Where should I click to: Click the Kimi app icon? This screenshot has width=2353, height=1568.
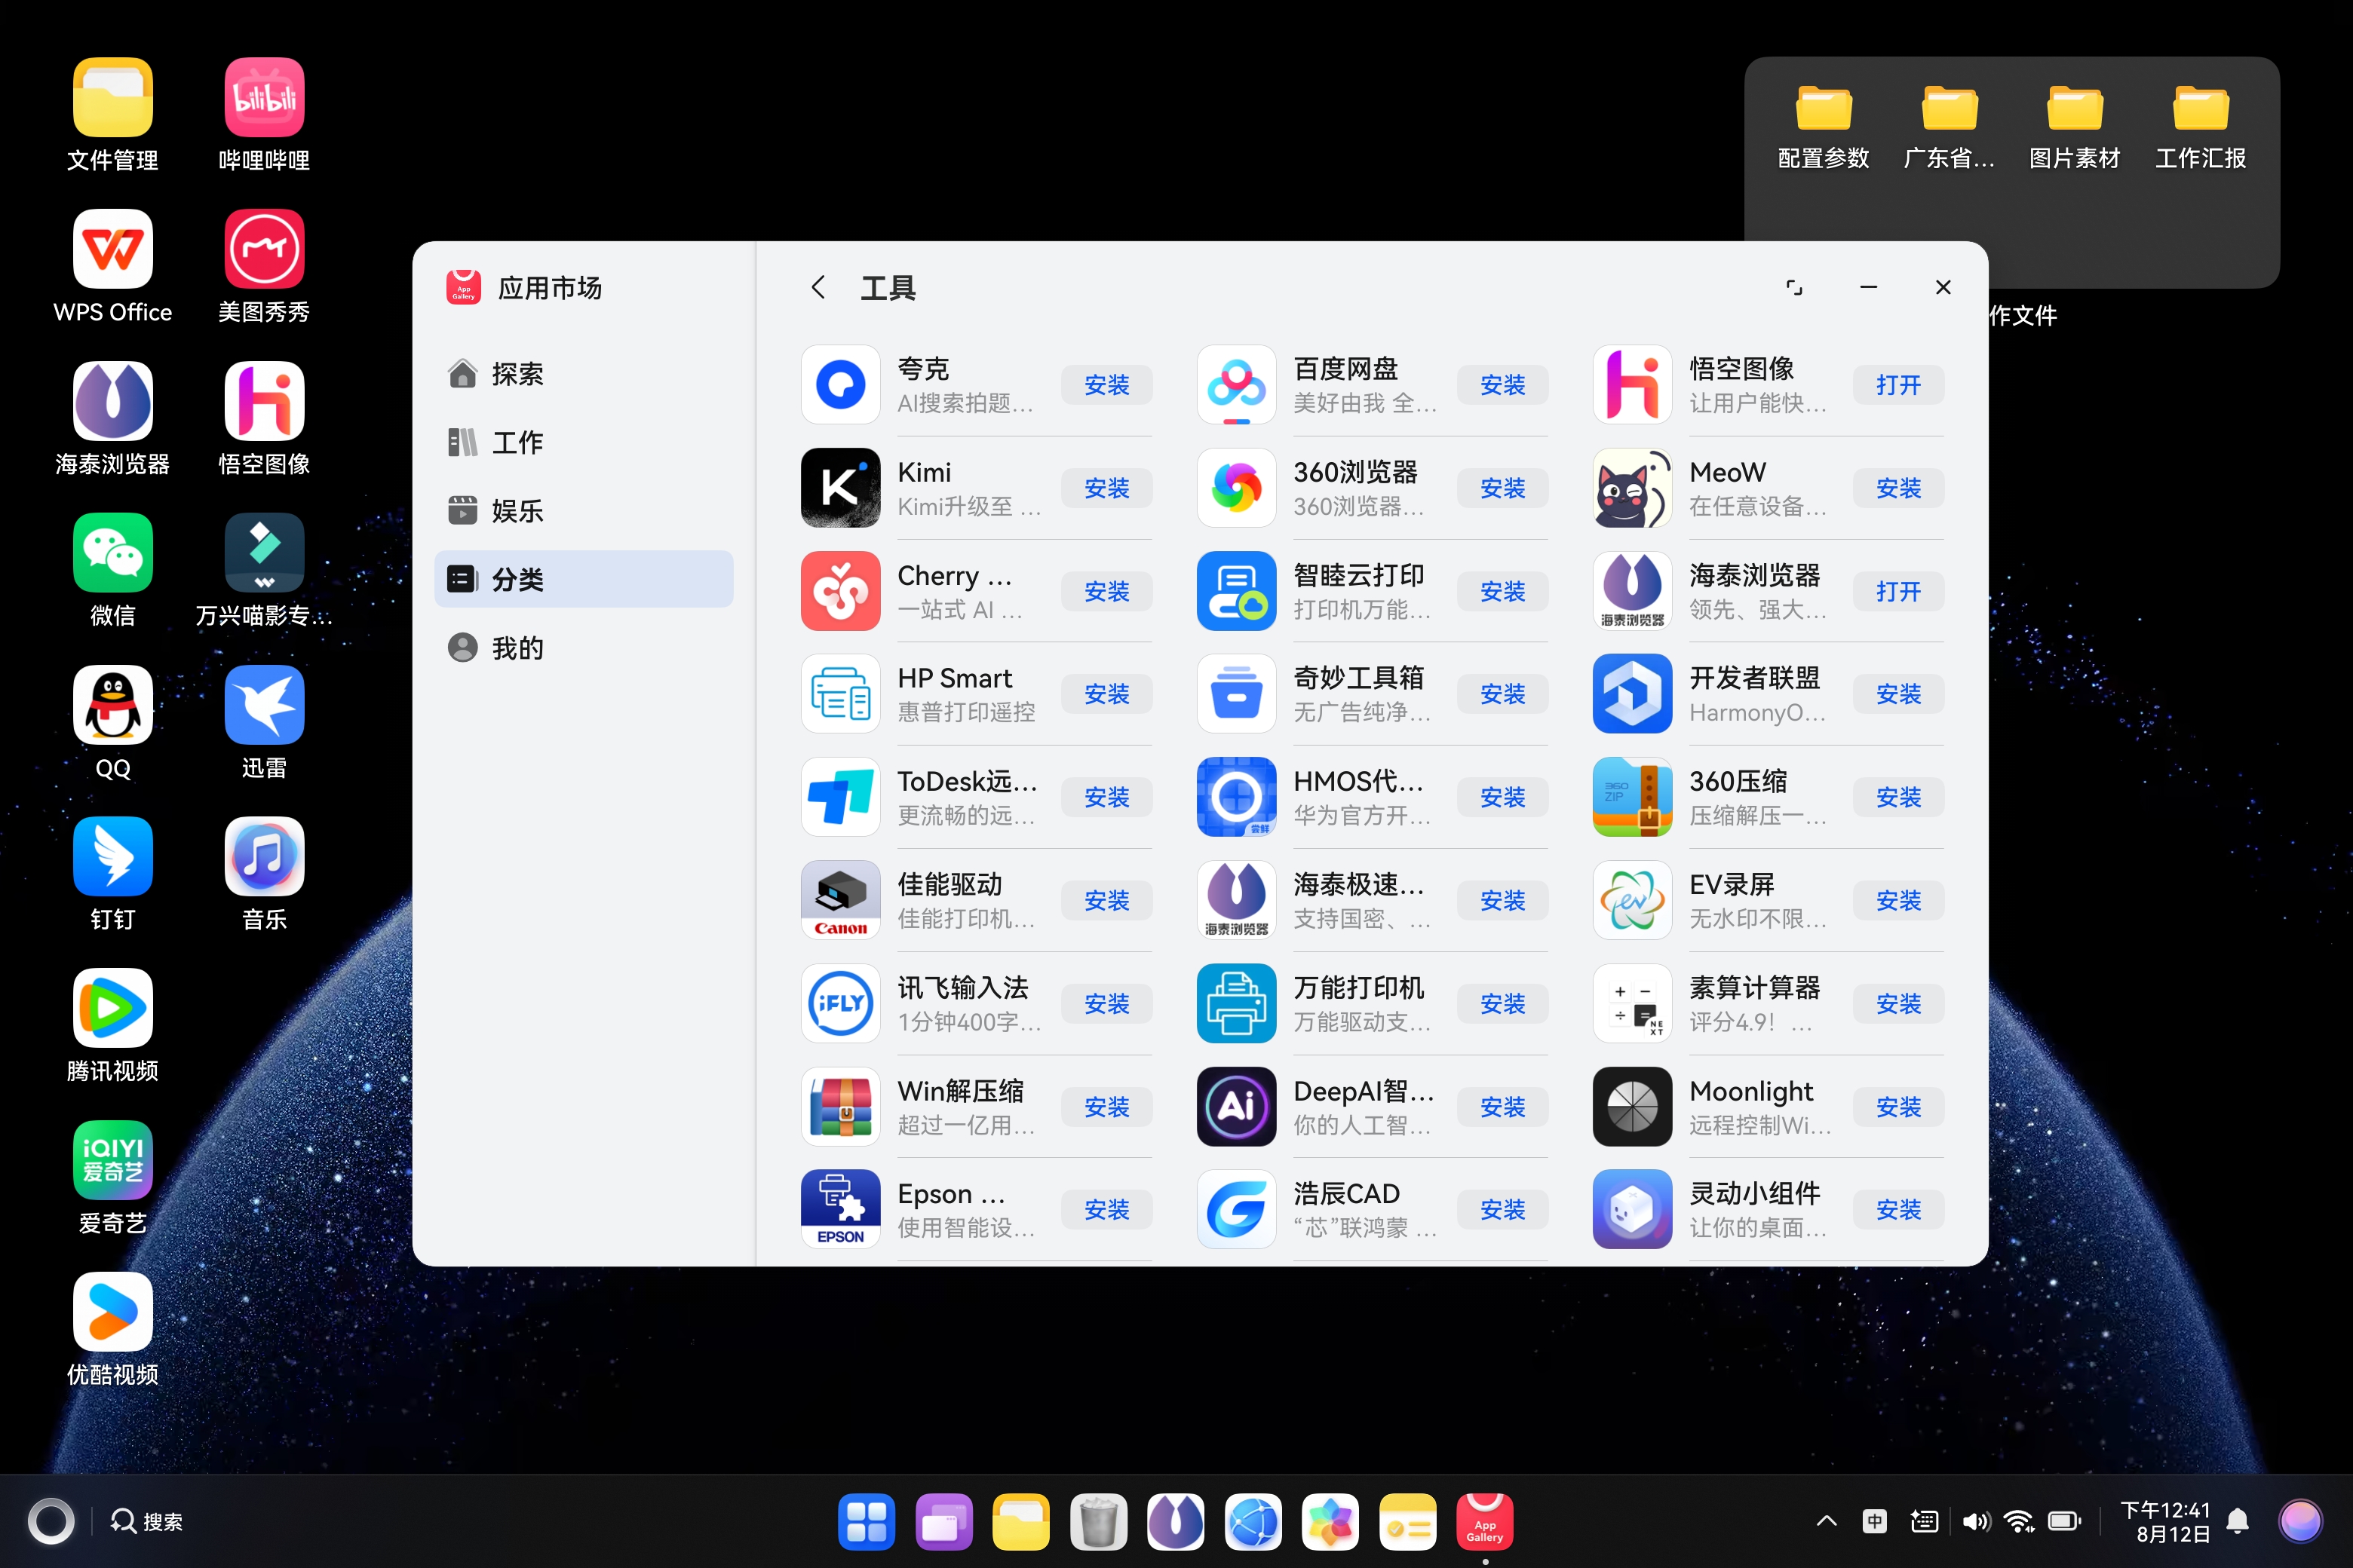[x=840, y=488]
